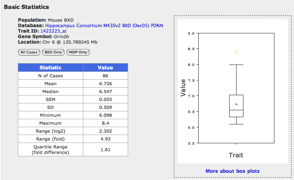Click the orange outlier point in box plot
This screenshot has height=180, width=294.
(236, 52)
